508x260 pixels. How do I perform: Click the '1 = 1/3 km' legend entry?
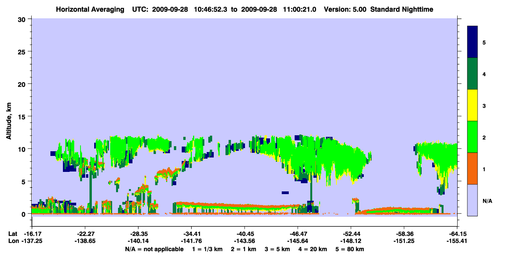pos(207,249)
